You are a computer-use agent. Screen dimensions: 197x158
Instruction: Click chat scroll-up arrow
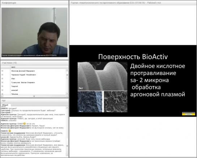click(x=67, y=108)
